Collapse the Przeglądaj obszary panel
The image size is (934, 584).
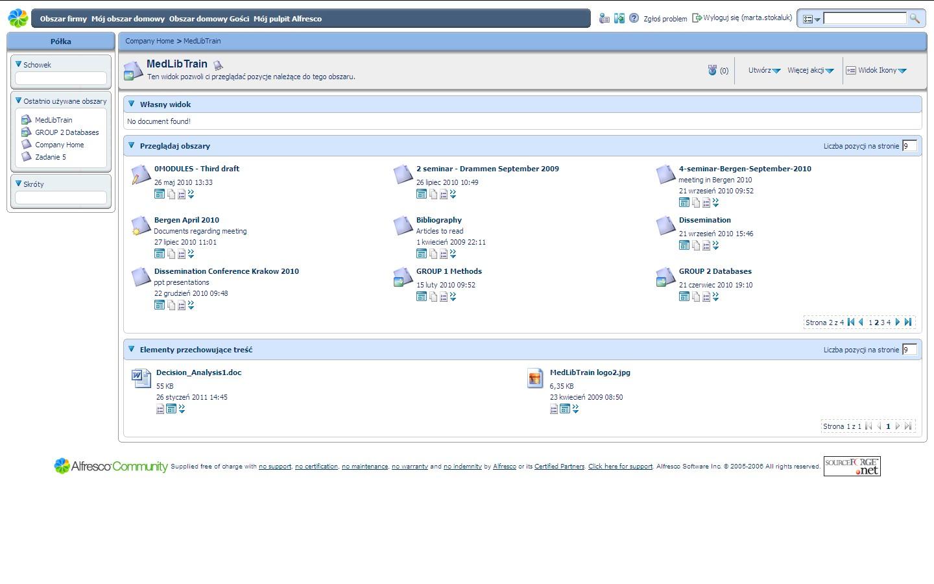click(x=131, y=145)
